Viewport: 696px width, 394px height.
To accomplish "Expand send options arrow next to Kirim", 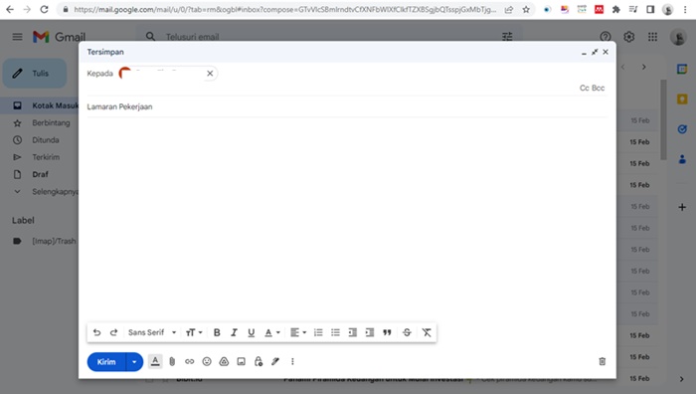I will coord(134,361).
